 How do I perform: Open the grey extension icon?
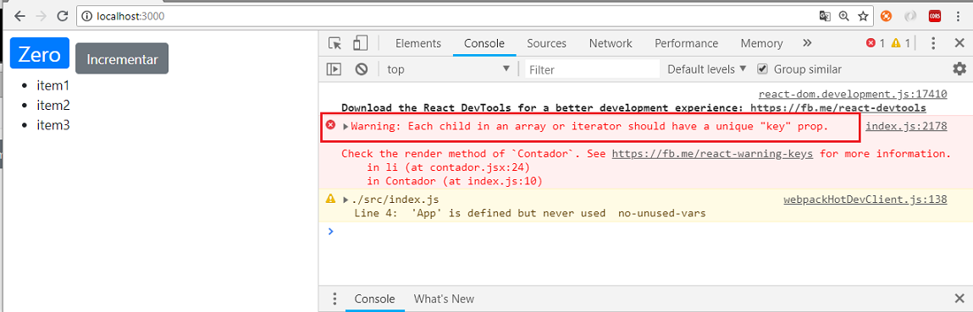coord(910,17)
